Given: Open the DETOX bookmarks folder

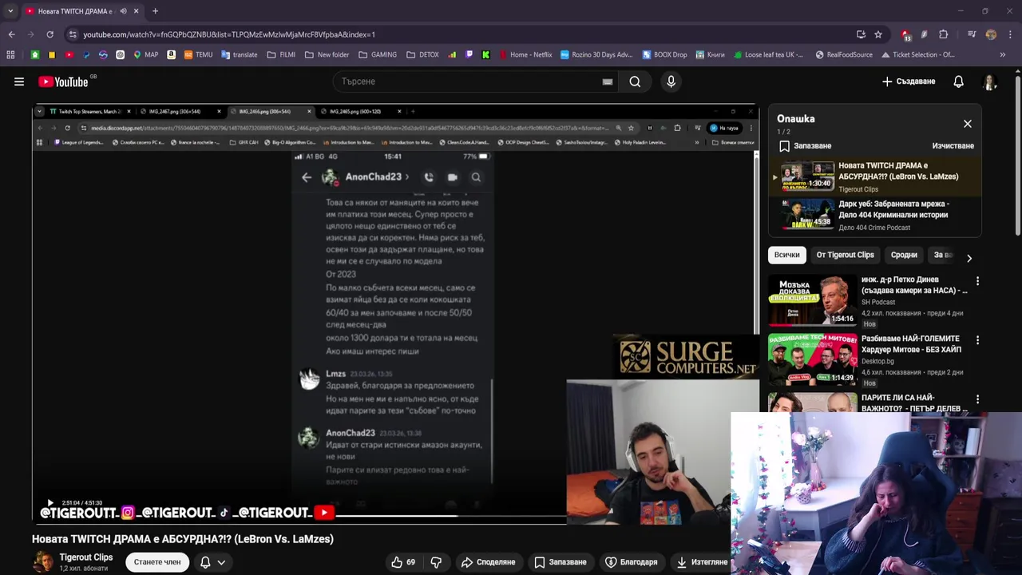Looking at the screenshot, I should coord(422,55).
